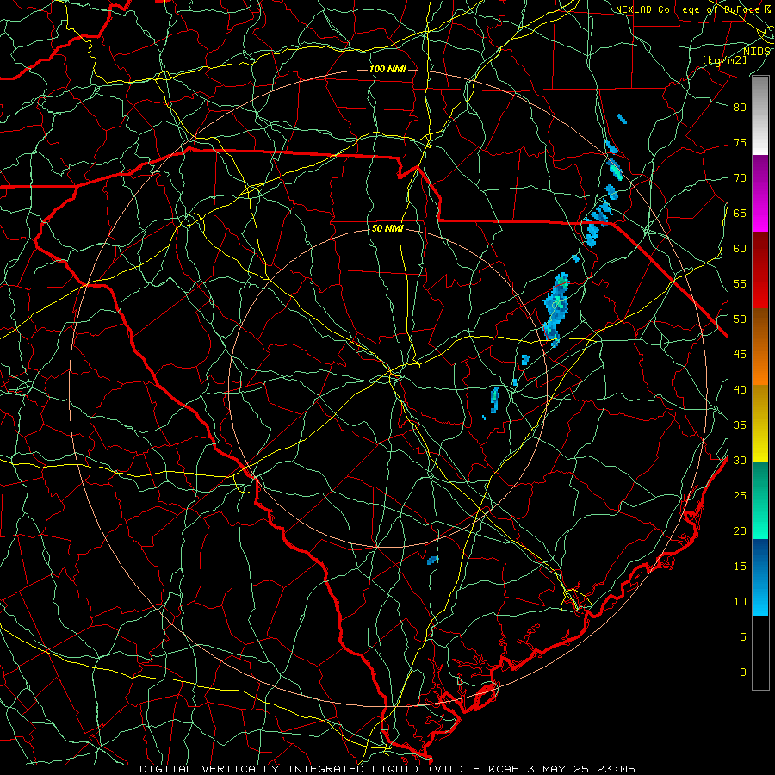
Task: Click the 40 value on the color scale
Action: coord(740,389)
